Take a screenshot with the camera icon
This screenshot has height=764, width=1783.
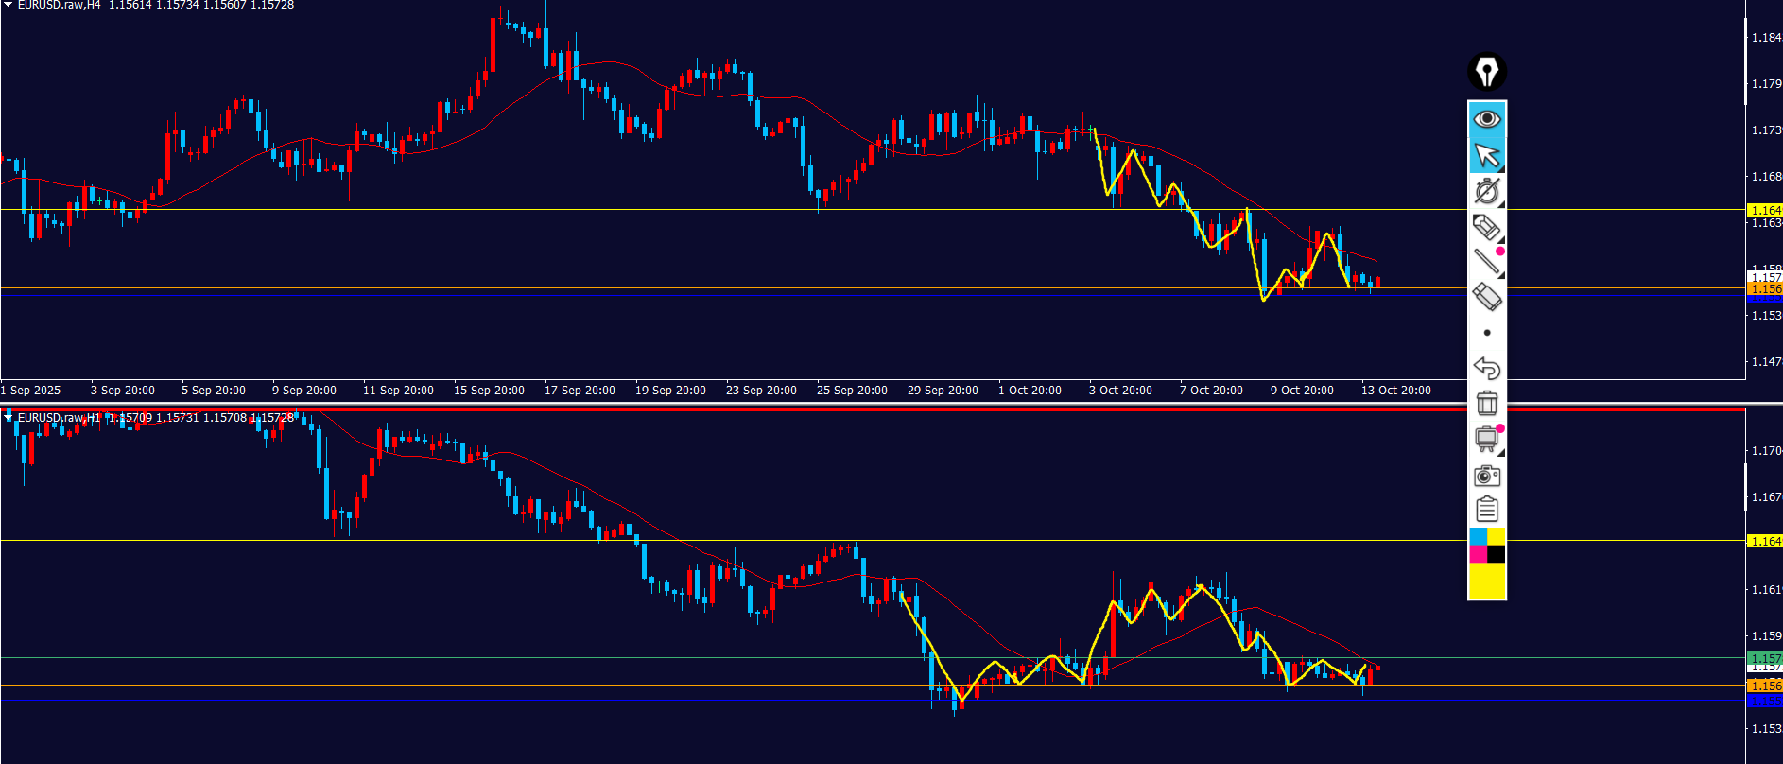[1486, 475]
